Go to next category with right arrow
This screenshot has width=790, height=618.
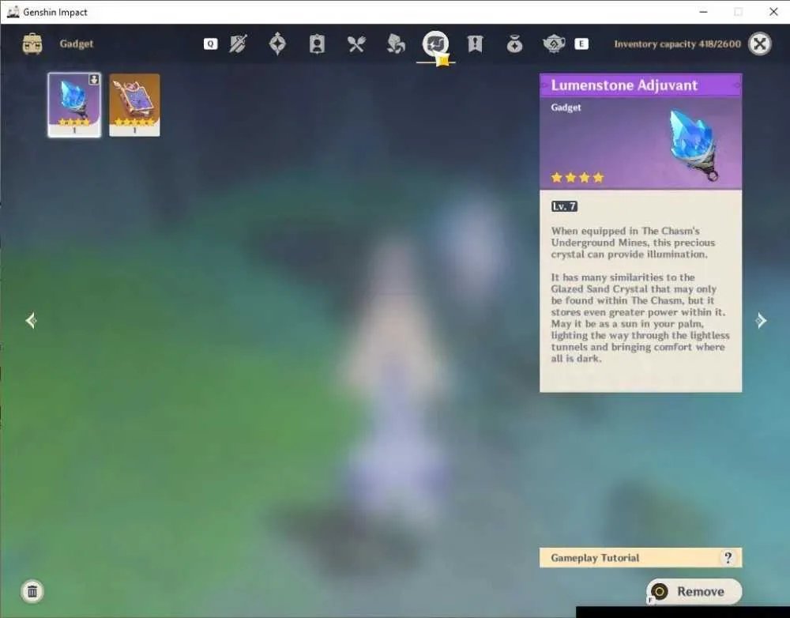coord(761,321)
